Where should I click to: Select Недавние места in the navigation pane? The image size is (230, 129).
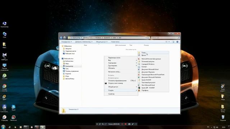(69, 51)
